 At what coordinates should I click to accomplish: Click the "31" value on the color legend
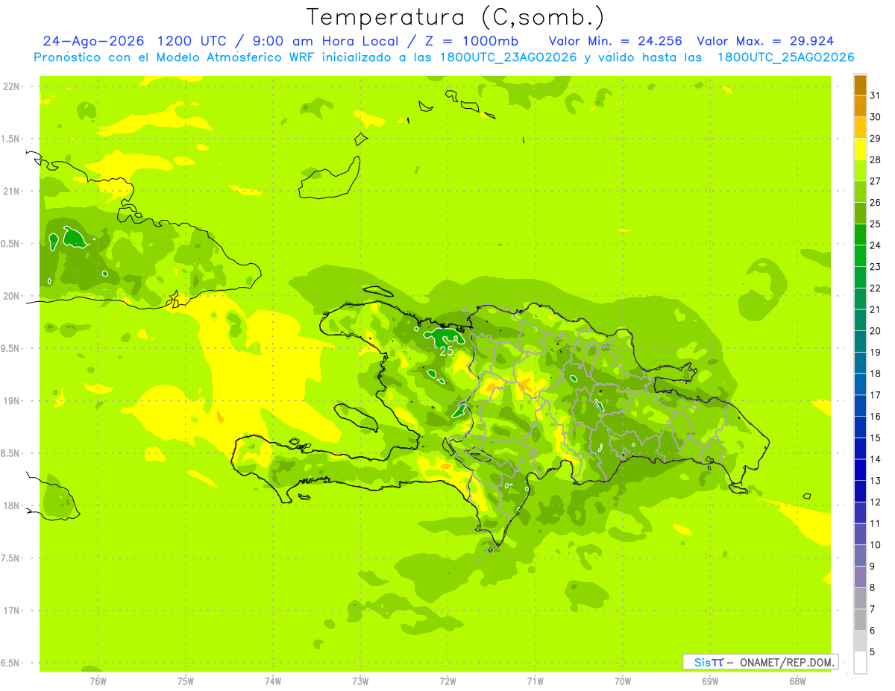pos(876,95)
